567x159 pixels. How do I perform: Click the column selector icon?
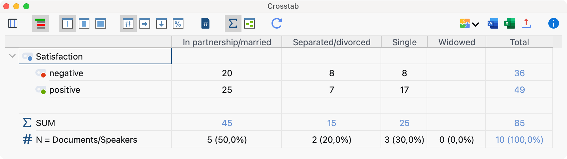tap(13, 24)
